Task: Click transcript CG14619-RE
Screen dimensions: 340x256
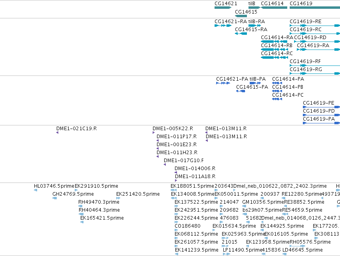Action: pyautogui.click(x=315, y=26)
